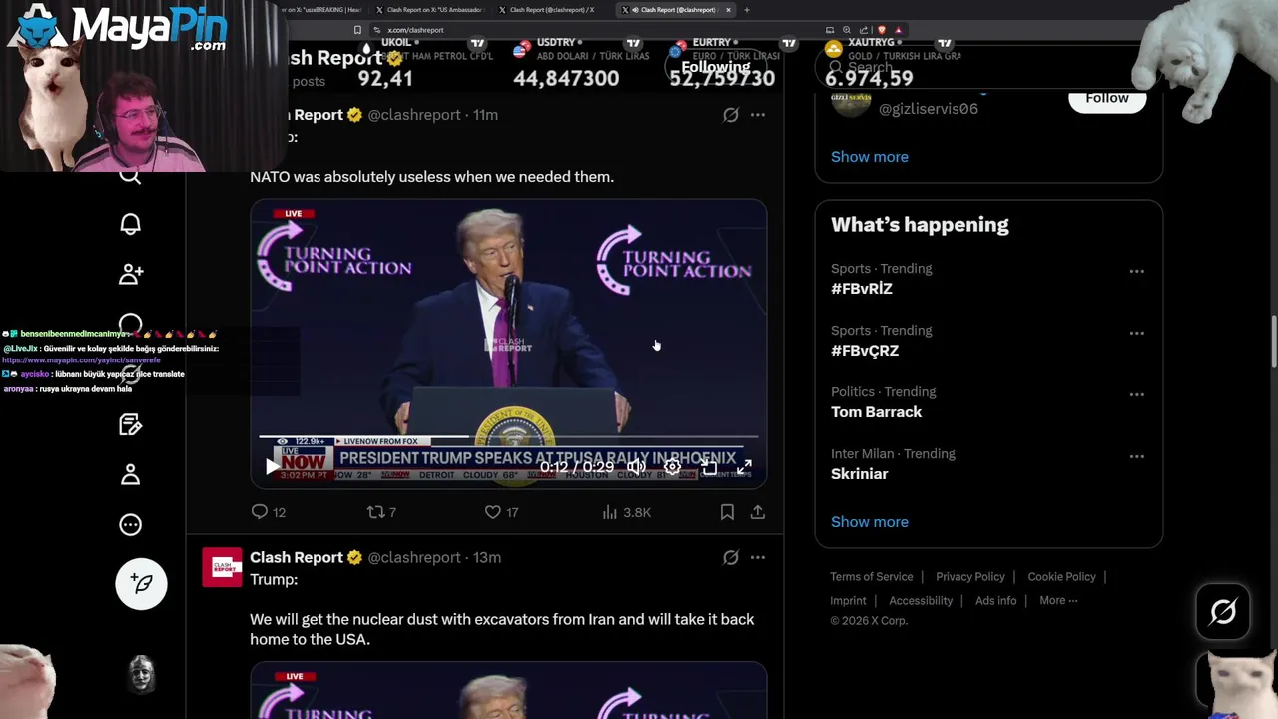1278x719 pixels.
Task: Like the NATO tweet with 17 likes
Action: [501, 512]
